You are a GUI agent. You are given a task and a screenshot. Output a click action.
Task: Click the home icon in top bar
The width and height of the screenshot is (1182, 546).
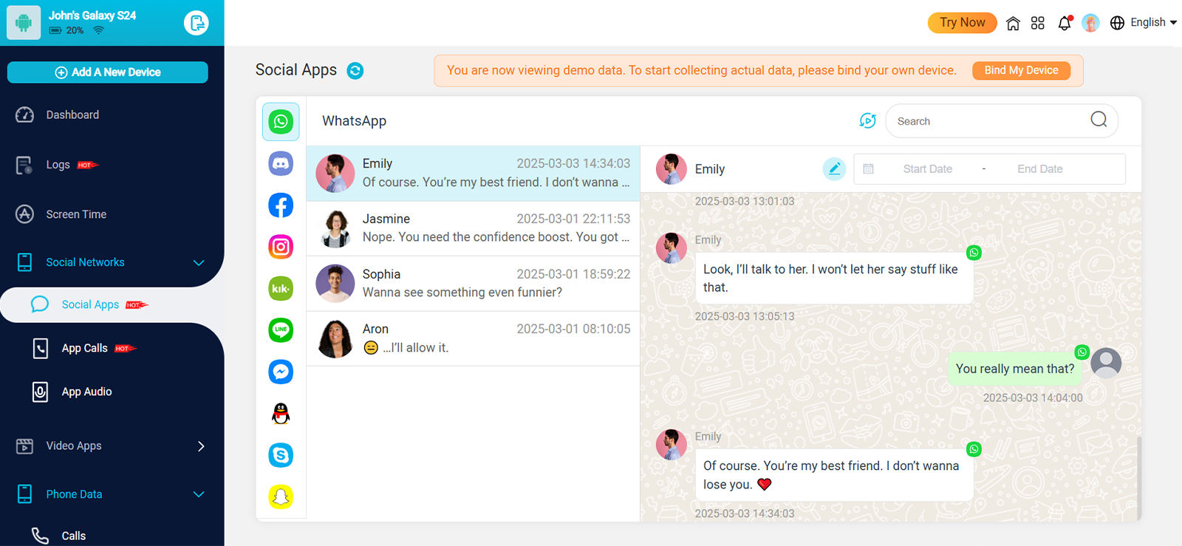pos(1013,23)
